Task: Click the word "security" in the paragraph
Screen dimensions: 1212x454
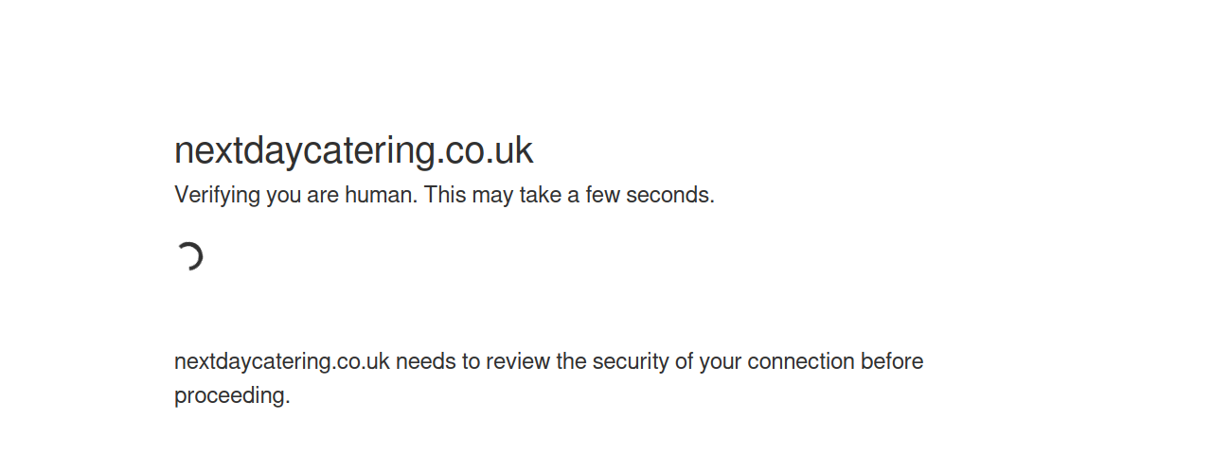Action: tap(632, 362)
